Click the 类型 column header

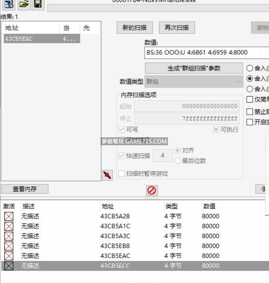click(172, 206)
